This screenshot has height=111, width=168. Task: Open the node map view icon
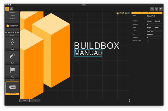[x=12, y=9]
